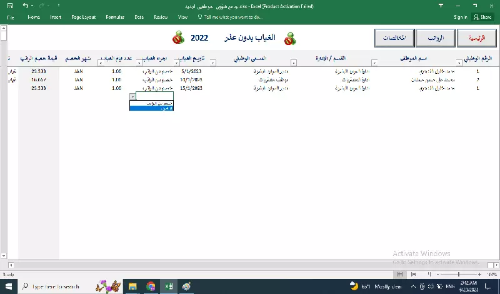This screenshot has height=294, width=500.
Task: Switch to the Home ribbon tab
Action: point(34,17)
